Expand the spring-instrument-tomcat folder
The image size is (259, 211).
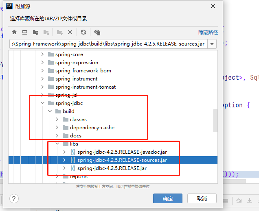(42, 87)
